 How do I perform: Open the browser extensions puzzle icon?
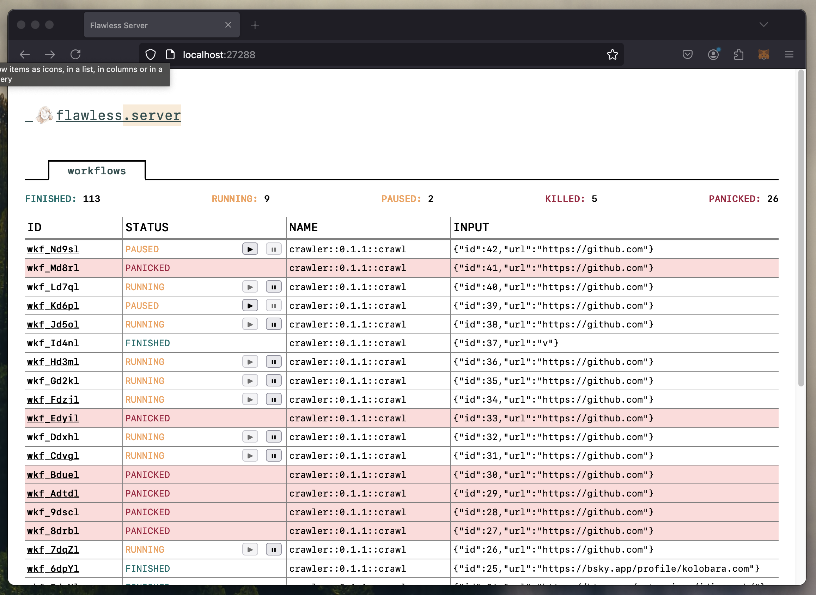tap(739, 54)
